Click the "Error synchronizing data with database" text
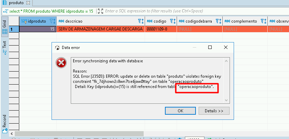This screenshot has height=139, width=289. [108, 61]
